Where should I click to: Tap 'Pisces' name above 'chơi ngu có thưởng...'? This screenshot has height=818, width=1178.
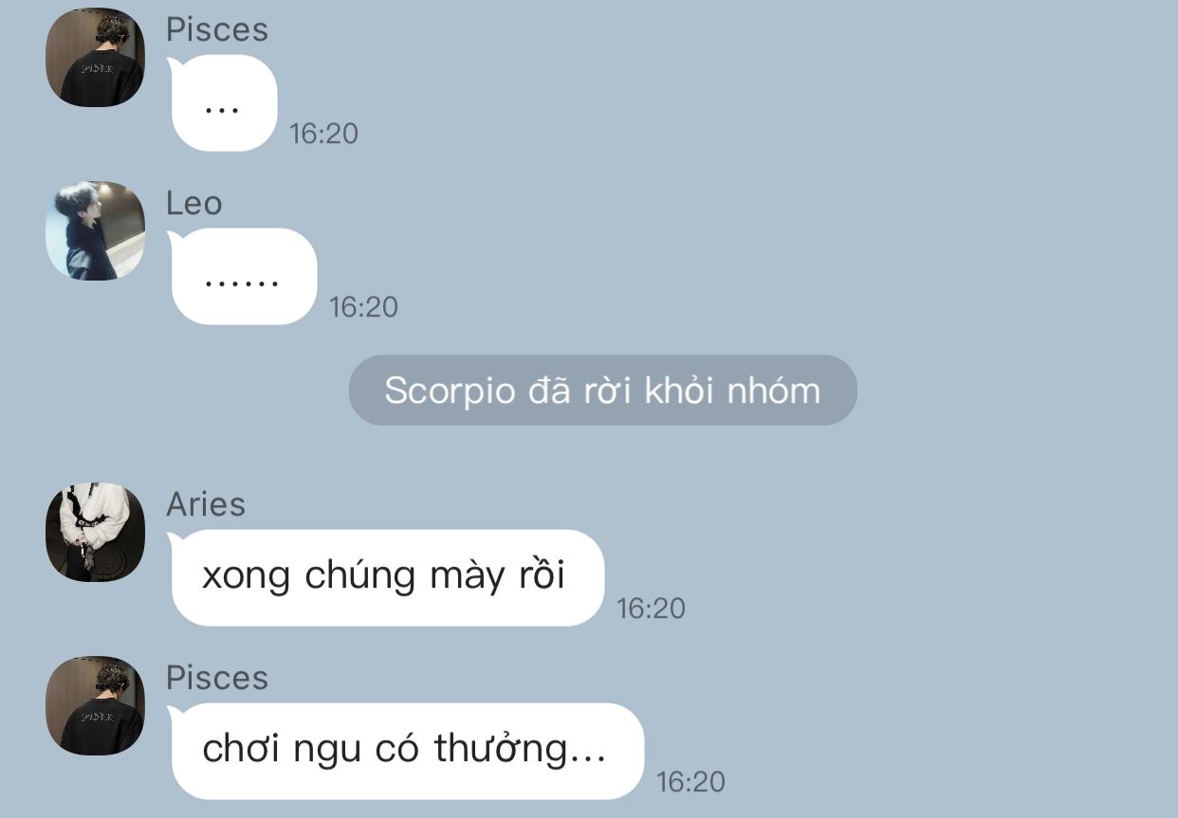pos(217,678)
